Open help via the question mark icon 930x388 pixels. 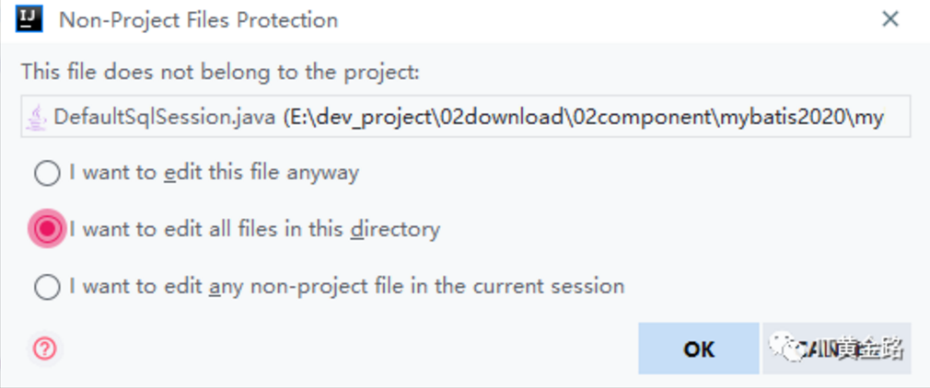click(45, 348)
